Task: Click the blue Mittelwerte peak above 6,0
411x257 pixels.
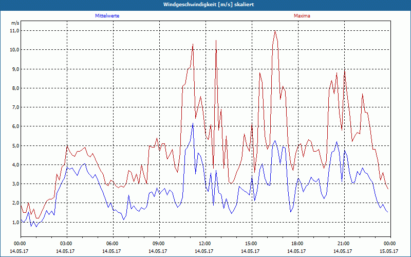Action: click(x=193, y=123)
